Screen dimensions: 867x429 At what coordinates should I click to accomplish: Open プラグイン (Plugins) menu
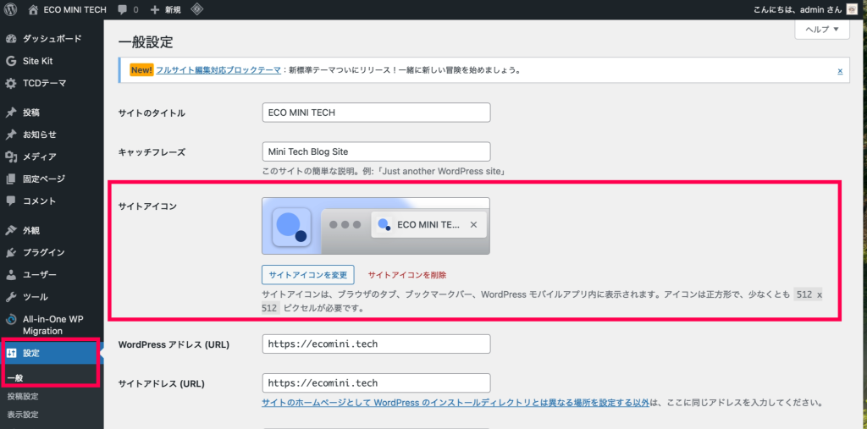(43, 252)
